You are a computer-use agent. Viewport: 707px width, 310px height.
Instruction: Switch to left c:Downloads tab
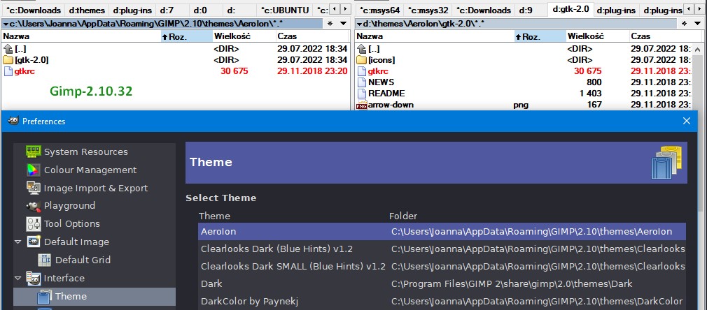[34, 10]
